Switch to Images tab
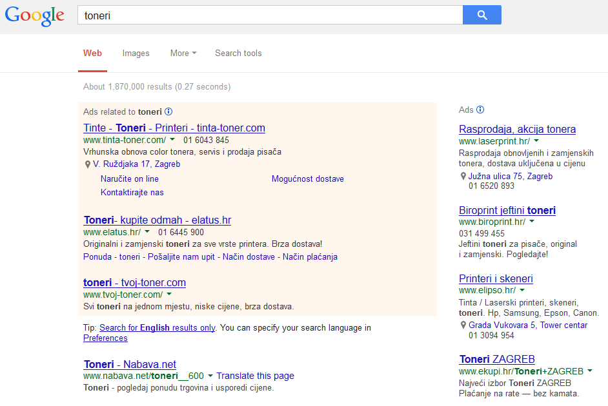Image resolution: width=608 pixels, height=406 pixels. pos(136,53)
